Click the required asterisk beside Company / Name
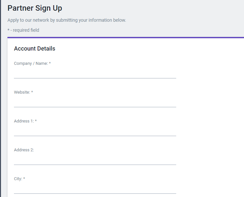The height and width of the screenshot is (197, 244). click(x=50, y=64)
